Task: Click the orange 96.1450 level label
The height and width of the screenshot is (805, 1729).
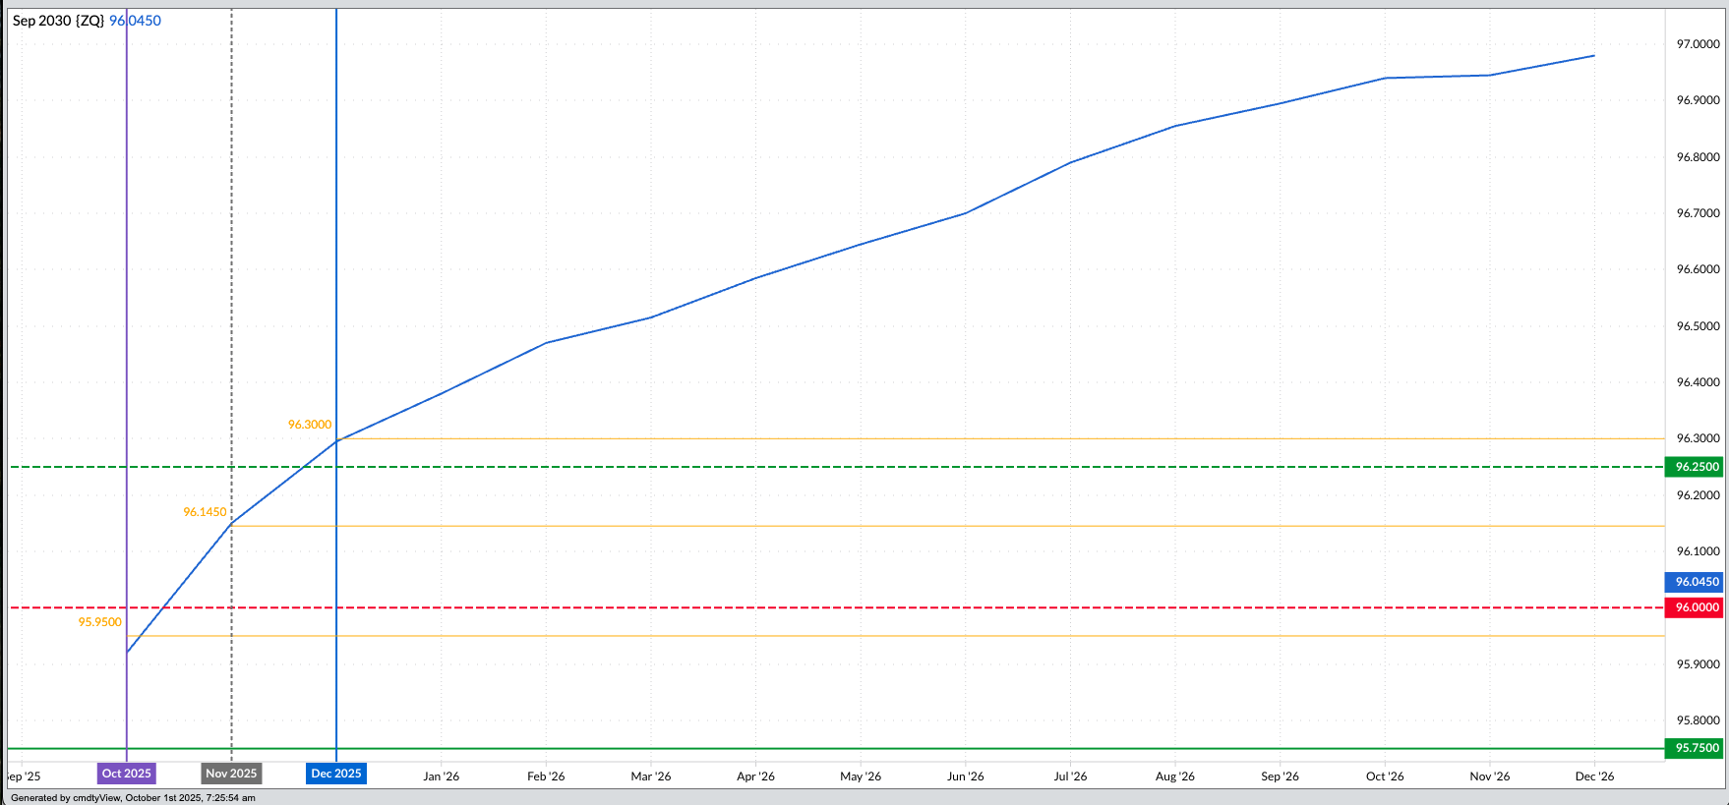Action: pos(205,512)
